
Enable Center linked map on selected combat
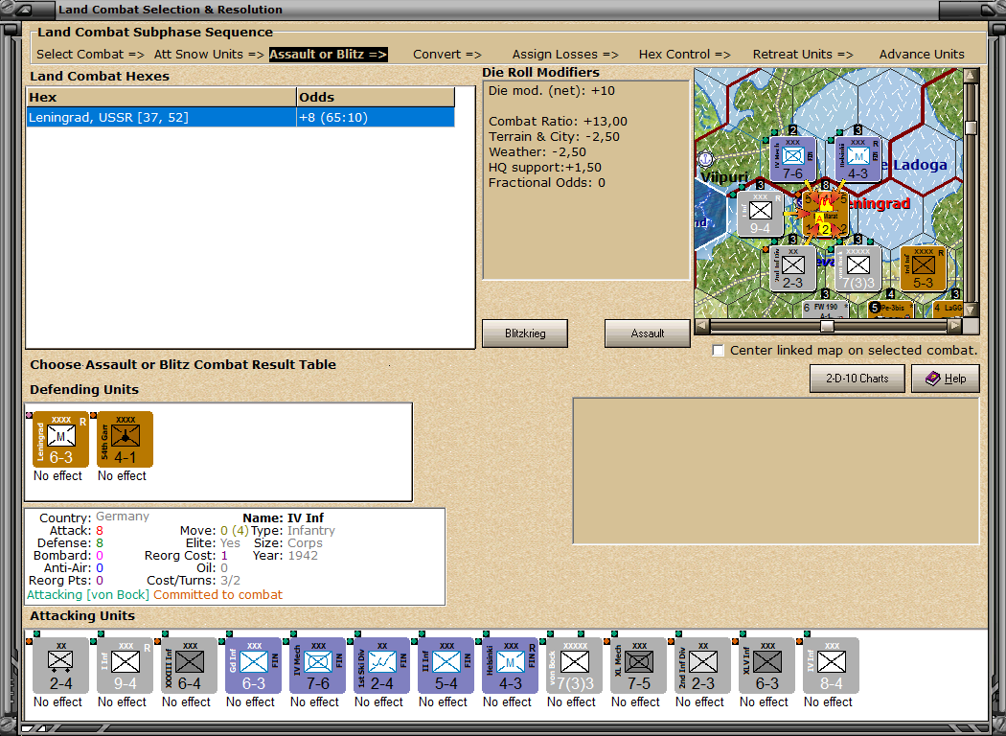(718, 351)
